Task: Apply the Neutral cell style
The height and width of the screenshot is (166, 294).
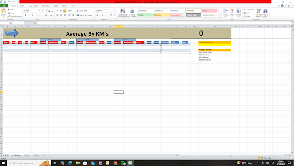Action: pos(161,15)
